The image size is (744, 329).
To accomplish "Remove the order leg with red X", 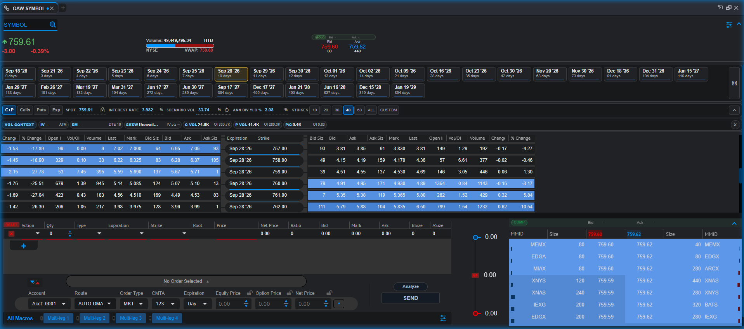I will pos(11,234).
